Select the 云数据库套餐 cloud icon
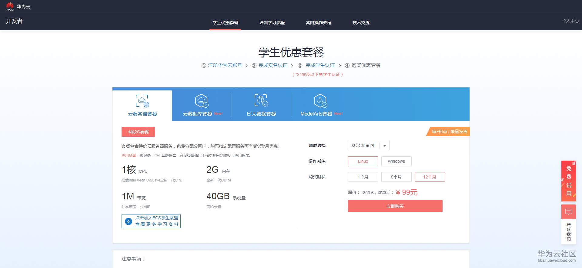 click(x=202, y=101)
